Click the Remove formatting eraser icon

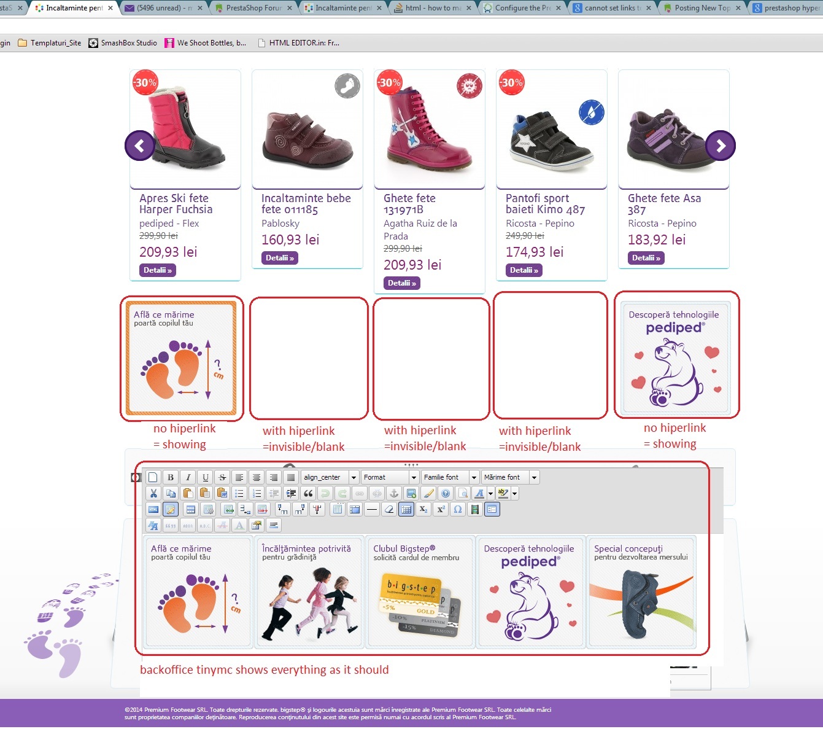click(x=389, y=509)
